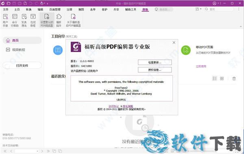Click the previous view icon in status bar
The height and width of the screenshot is (154, 244).
[54, 151]
